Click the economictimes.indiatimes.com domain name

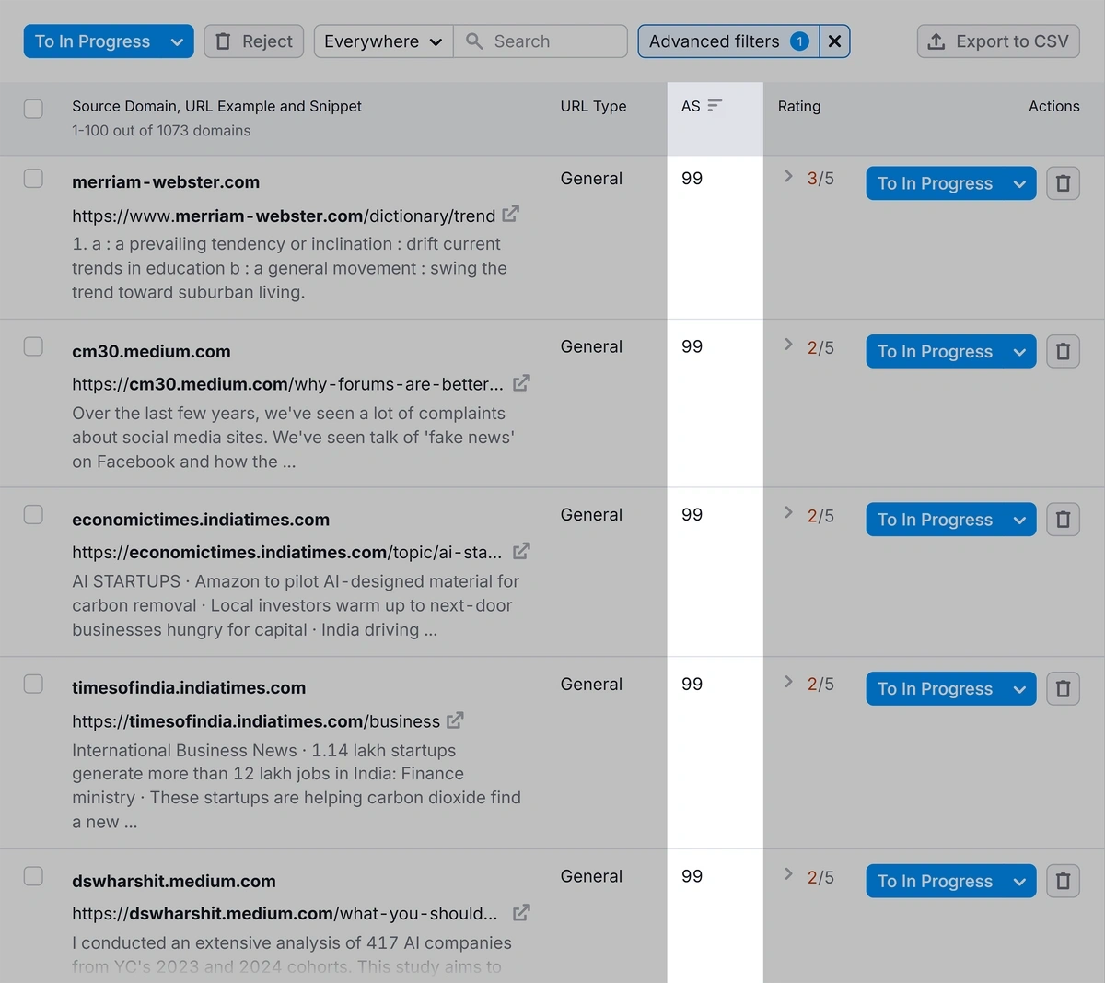(x=201, y=520)
